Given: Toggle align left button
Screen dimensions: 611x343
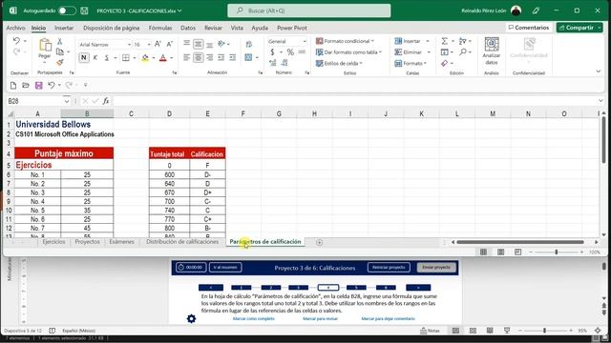Looking at the screenshot, I should point(187,57).
